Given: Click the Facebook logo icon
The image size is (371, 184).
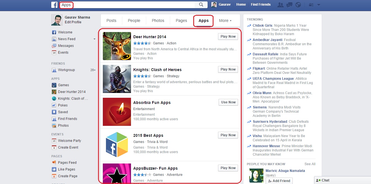Looking at the screenshot, I should click(x=54, y=5).
